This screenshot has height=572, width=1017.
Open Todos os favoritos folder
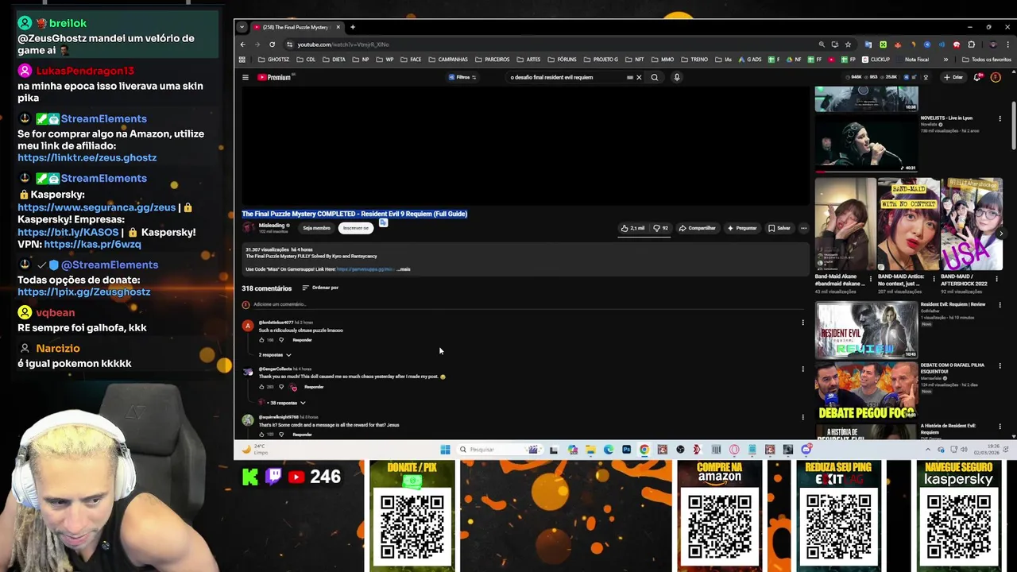(x=986, y=60)
